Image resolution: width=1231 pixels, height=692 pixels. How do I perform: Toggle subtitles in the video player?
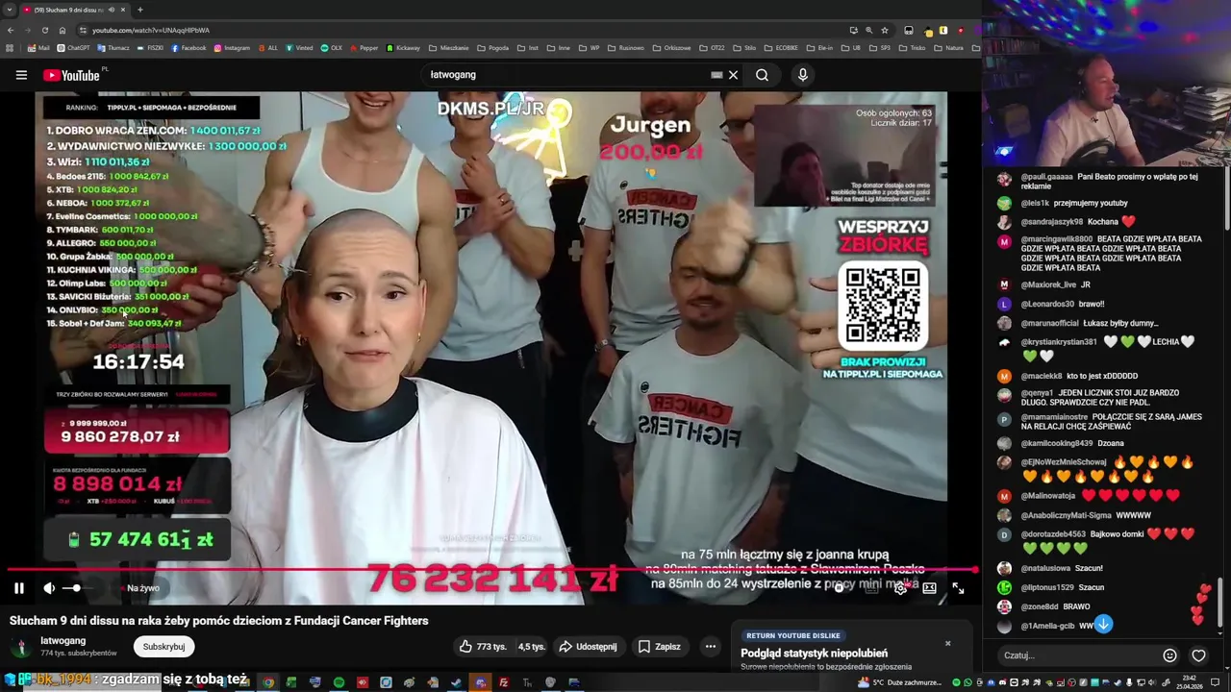(871, 588)
